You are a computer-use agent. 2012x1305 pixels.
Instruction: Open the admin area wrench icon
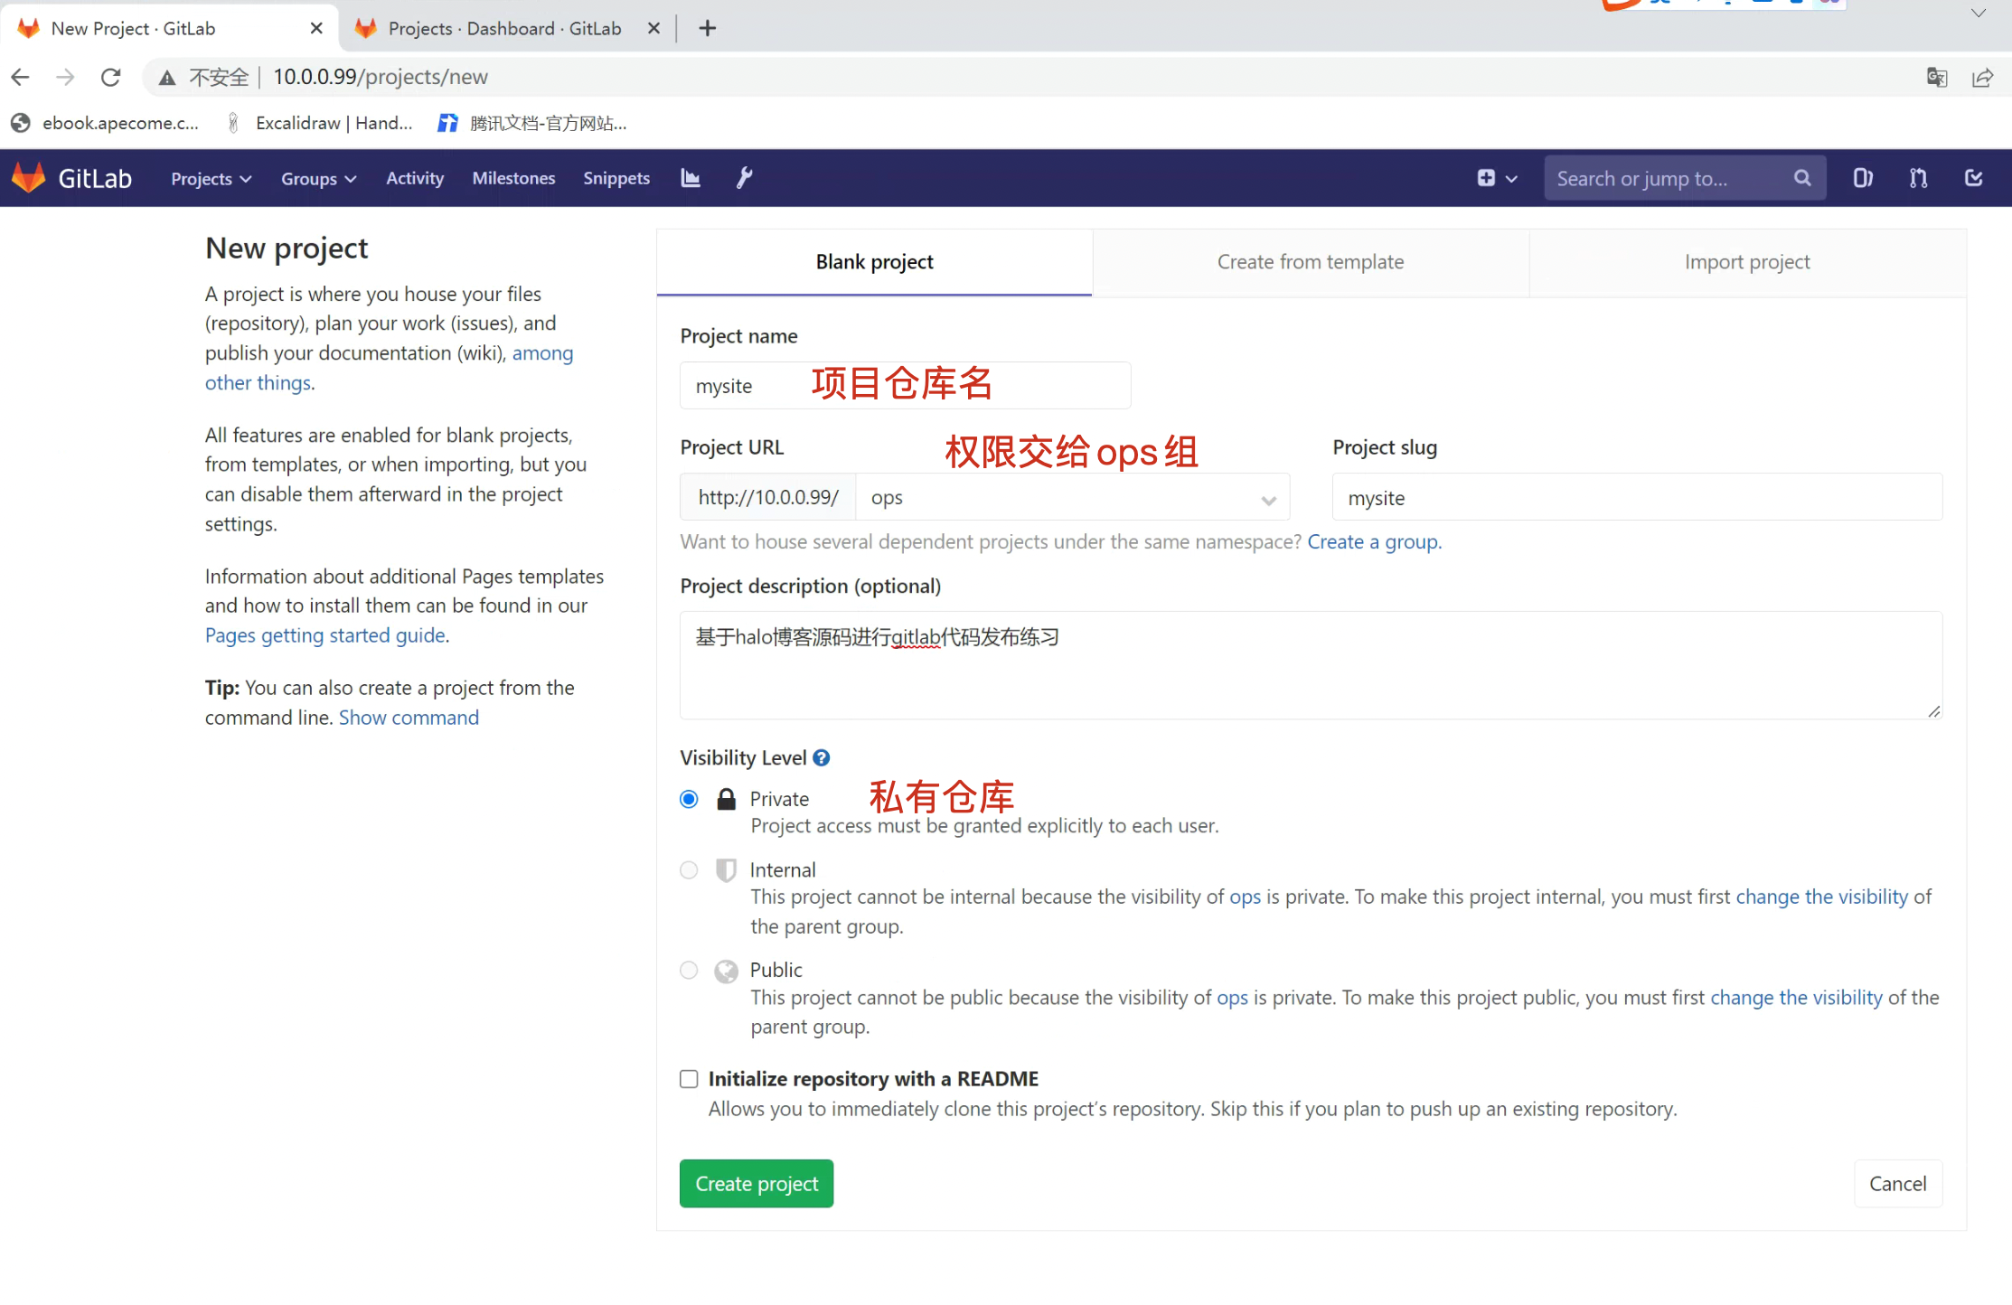[744, 178]
